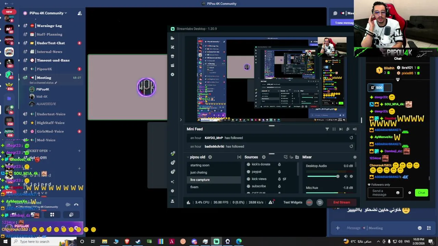This screenshot has height=246, width=438.
Task: Add a new source in Sources
Action: coord(264,157)
